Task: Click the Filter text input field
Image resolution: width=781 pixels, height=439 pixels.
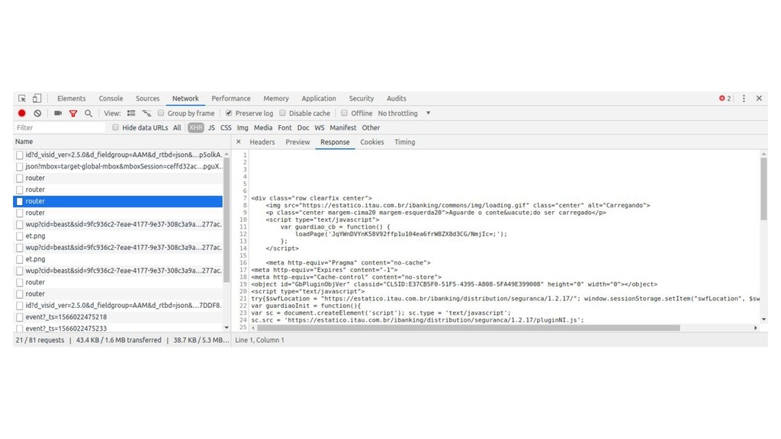Action: [x=59, y=128]
